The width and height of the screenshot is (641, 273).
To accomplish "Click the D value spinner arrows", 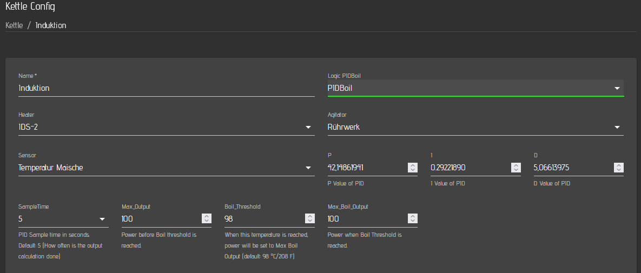I will coord(618,168).
